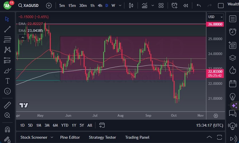Viewport: 239px width, 143px height.
Task: Select the trend line drawing tool
Action: click(7, 29)
